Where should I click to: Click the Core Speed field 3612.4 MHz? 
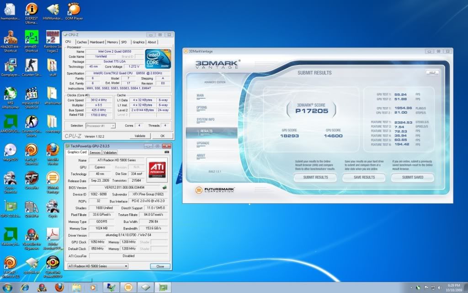pos(99,100)
